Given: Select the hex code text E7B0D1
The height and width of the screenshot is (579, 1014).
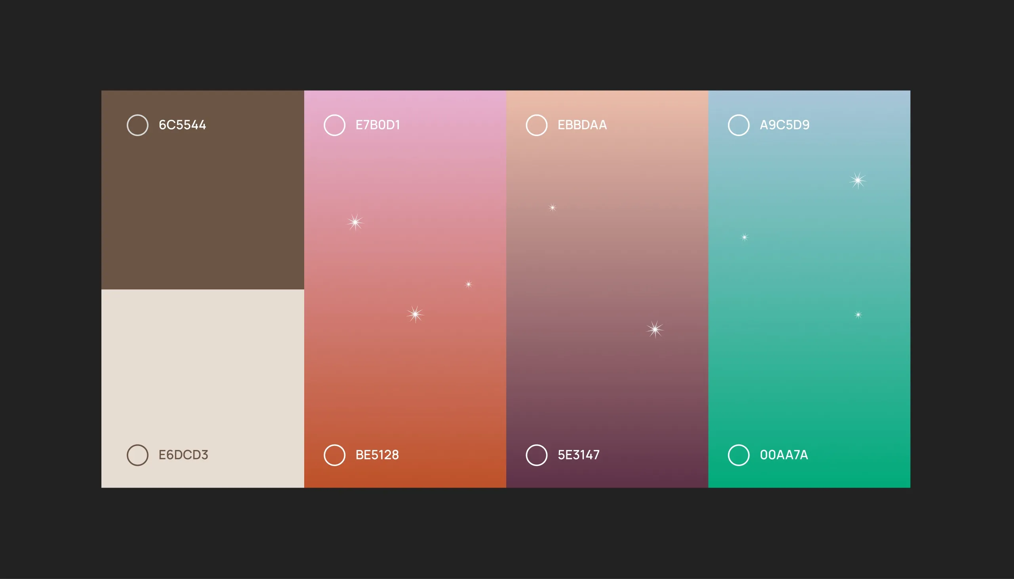Looking at the screenshot, I should pos(377,125).
